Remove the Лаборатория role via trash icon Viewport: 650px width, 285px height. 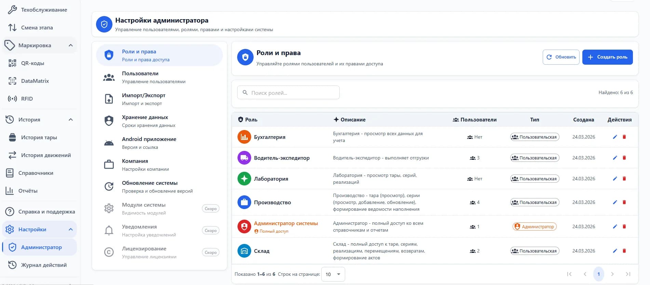click(x=624, y=179)
